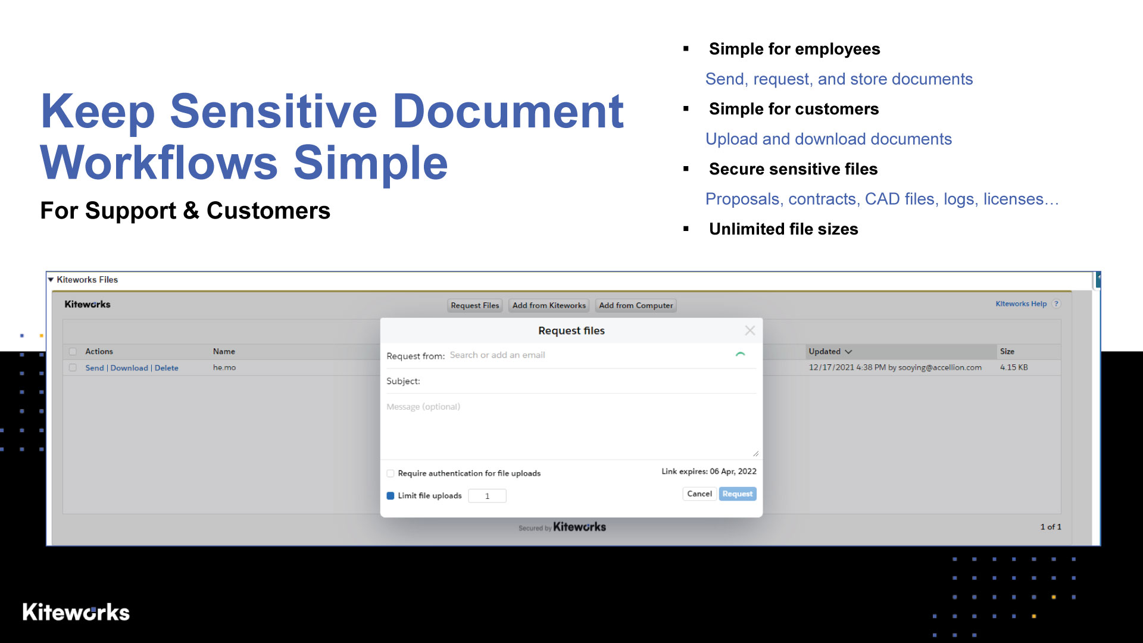
Task: Open Add from Kiteworks
Action: (549, 305)
